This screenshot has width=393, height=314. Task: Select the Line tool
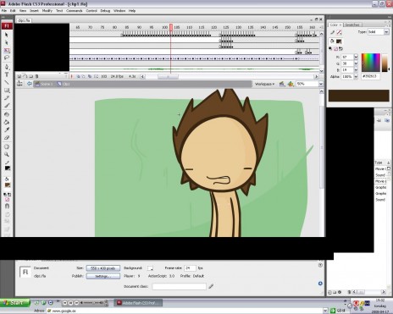[x=7, y=82]
